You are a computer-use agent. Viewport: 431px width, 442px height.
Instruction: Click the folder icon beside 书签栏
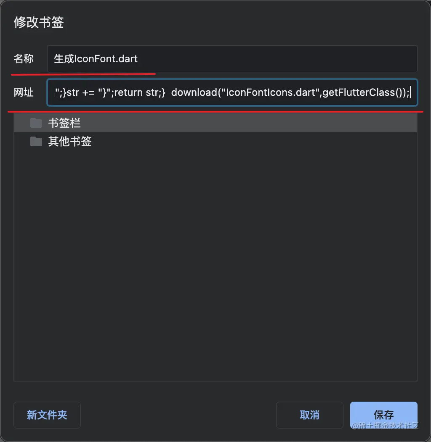click(36, 123)
